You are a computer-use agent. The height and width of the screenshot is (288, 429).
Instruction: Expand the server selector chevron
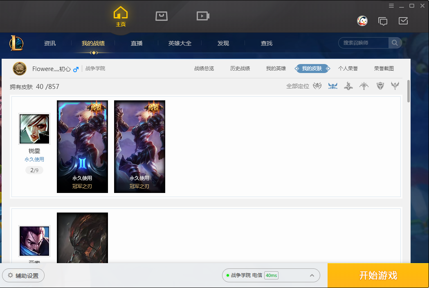click(312, 275)
